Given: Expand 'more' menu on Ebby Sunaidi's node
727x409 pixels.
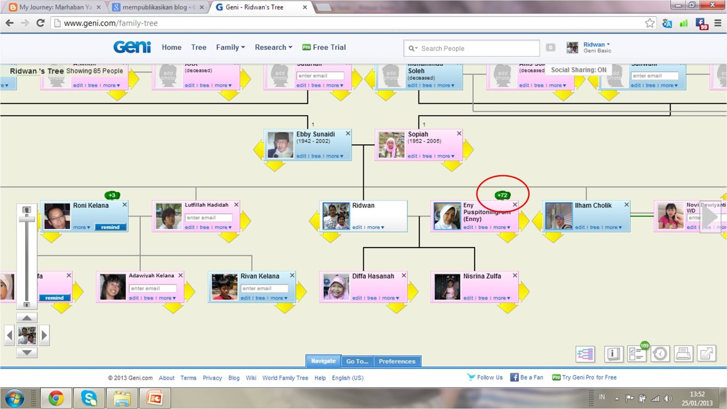Looking at the screenshot, I should [335, 156].
